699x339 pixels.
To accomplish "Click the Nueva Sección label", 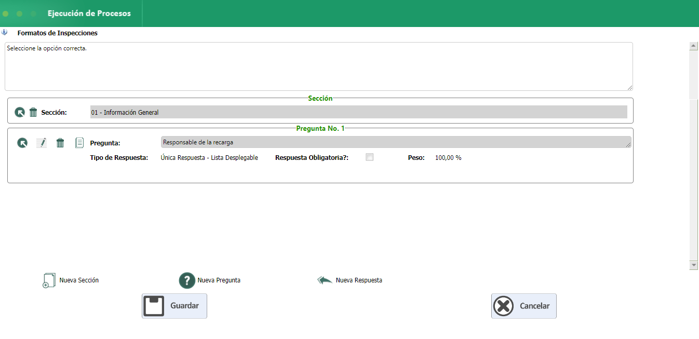I will [79, 280].
